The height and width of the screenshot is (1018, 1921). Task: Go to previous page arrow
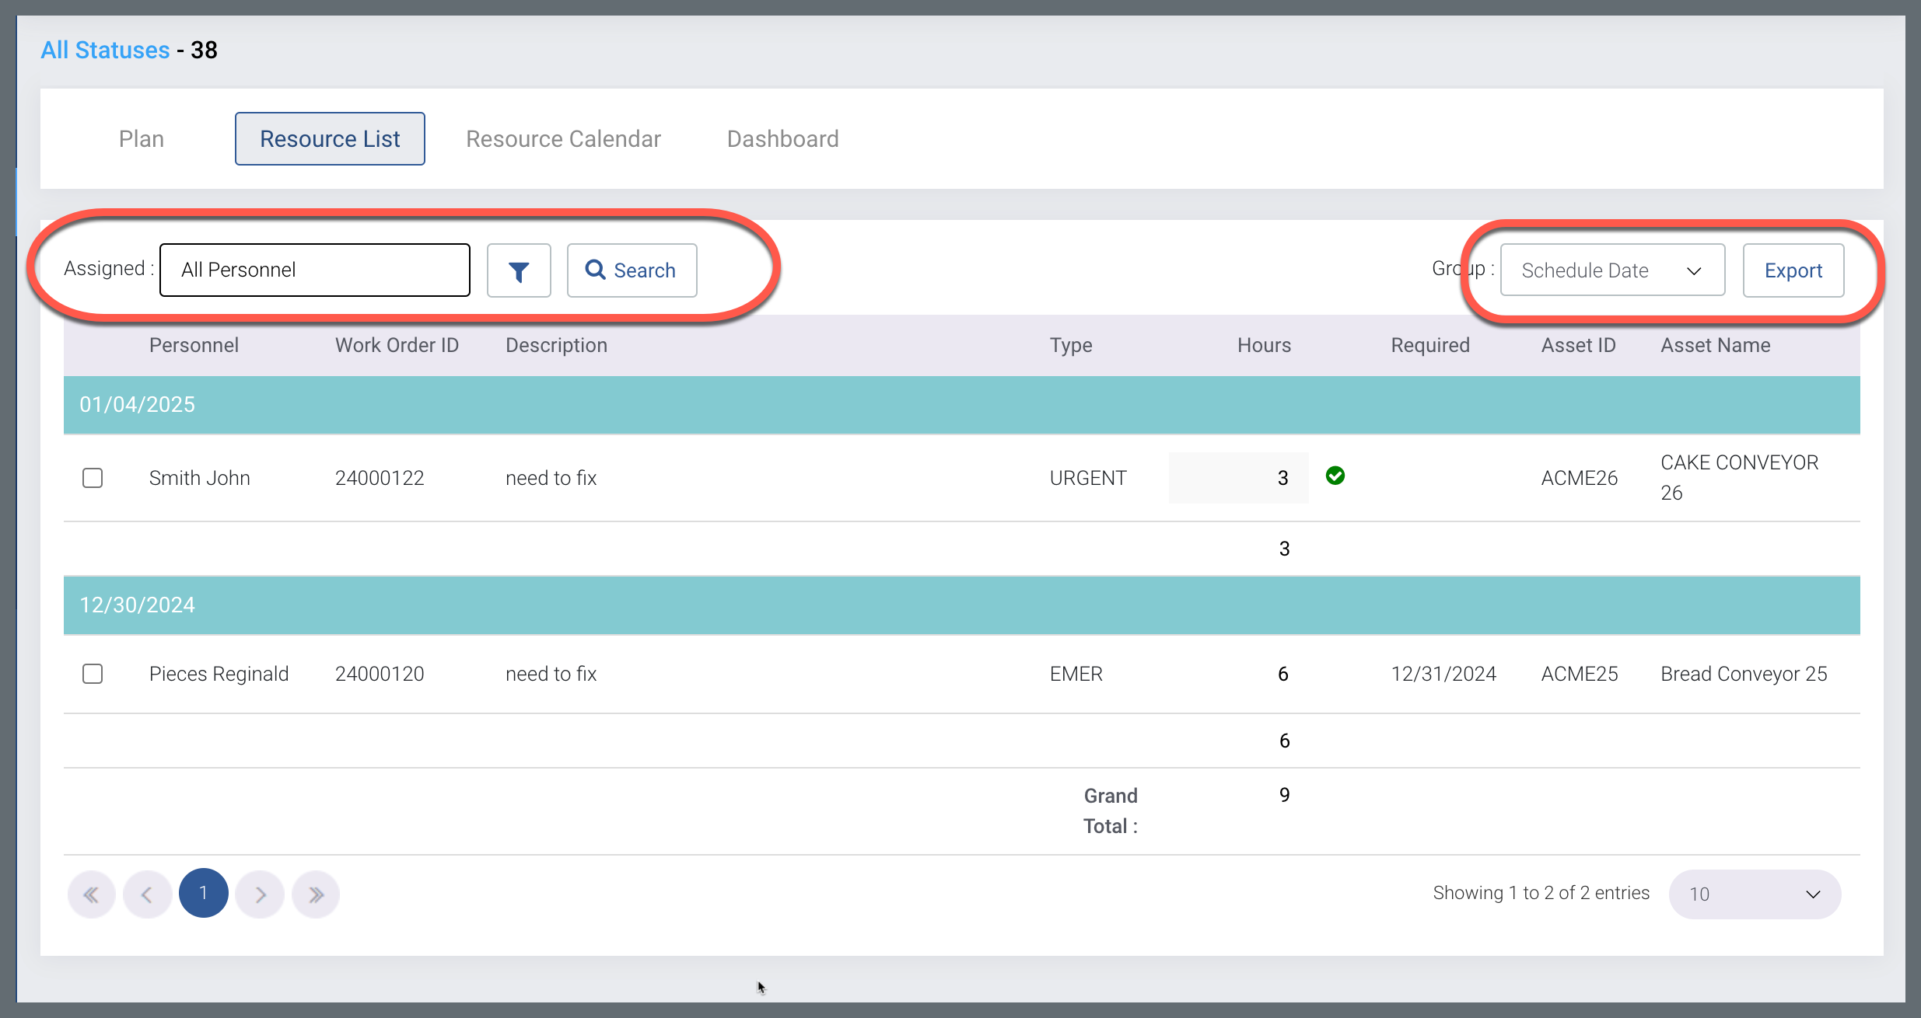tap(147, 894)
